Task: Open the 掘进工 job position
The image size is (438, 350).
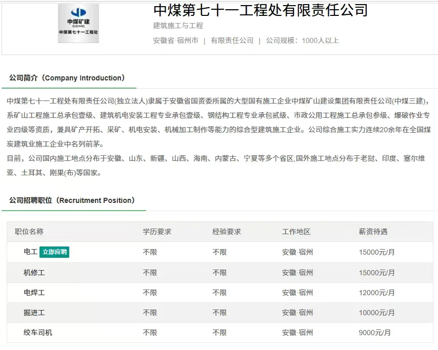Action: (x=34, y=313)
